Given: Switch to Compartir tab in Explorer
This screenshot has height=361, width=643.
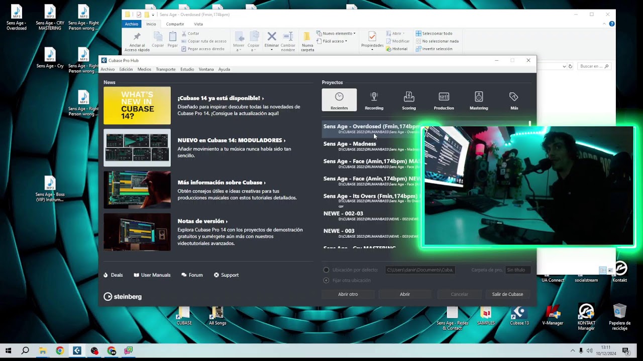Looking at the screenshot, I should pyautogui.click(x=175, y=24).
